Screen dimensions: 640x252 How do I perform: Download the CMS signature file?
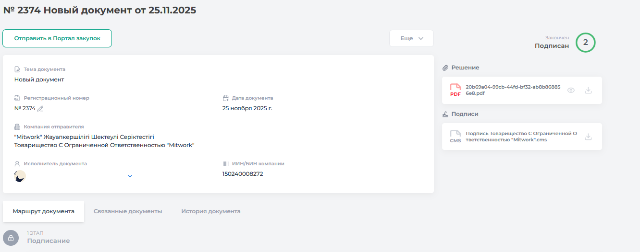click(x=588, y=137)
